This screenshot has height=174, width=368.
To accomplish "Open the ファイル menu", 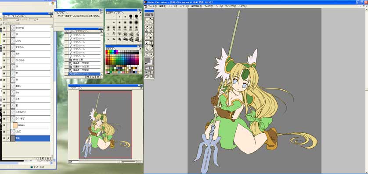I will (153, 6).
